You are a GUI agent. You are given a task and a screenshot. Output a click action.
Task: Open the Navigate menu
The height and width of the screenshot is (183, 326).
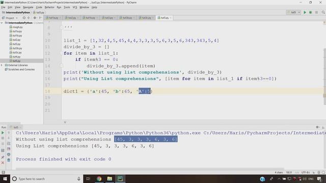(28, 7)
